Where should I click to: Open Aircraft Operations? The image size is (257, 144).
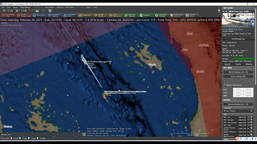tap(101, 15)
